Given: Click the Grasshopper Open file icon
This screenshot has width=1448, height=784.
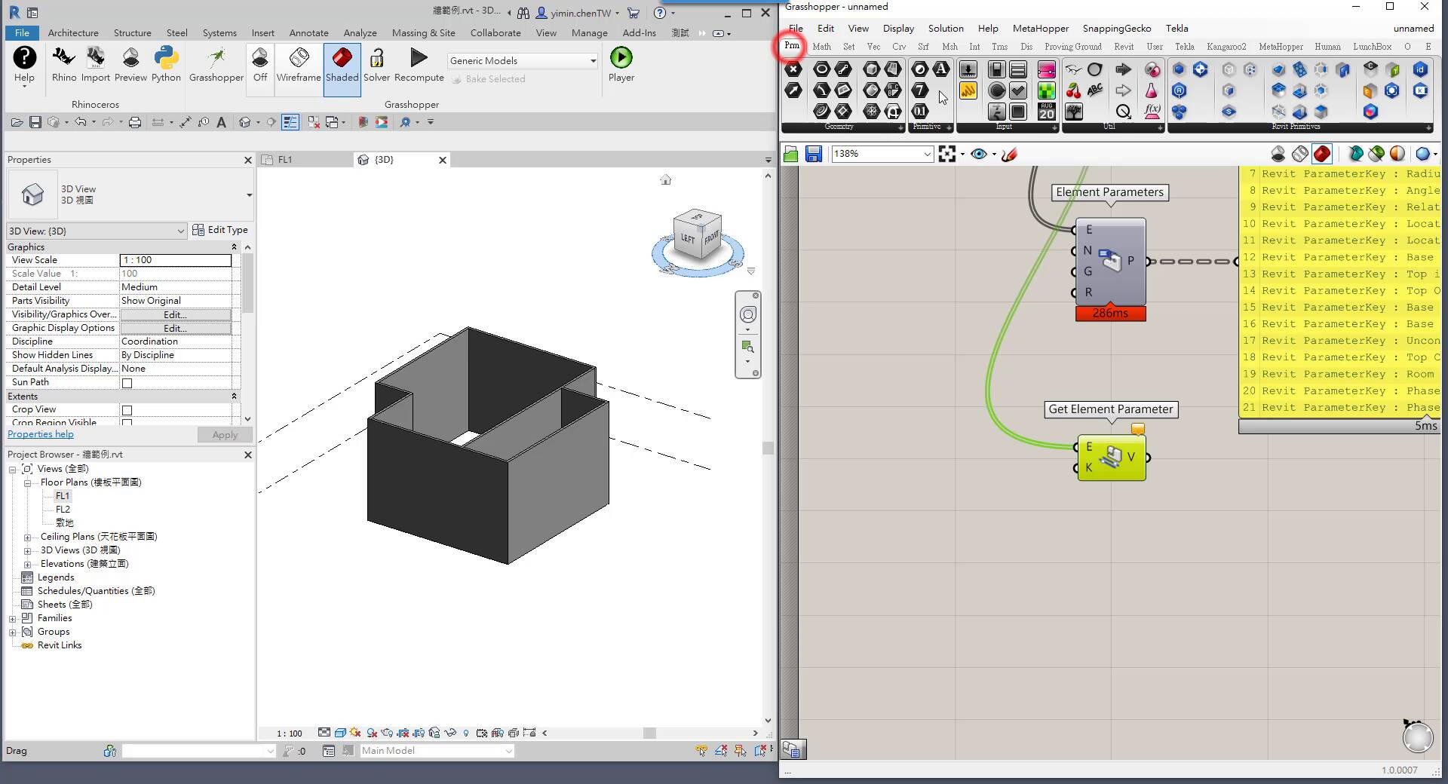Looking at the screenshot, I should 790,154.
